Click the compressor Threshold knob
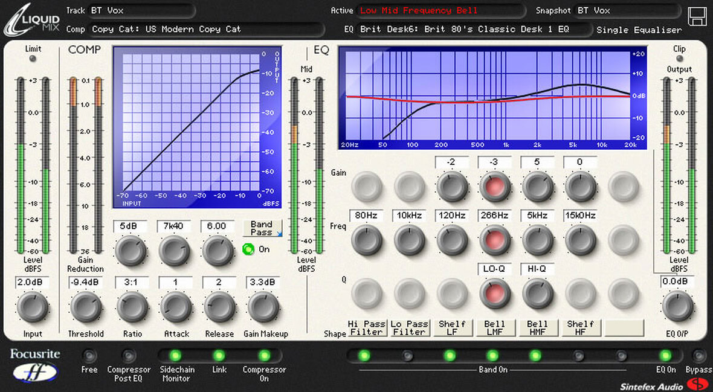 click(x=86, y=307)
